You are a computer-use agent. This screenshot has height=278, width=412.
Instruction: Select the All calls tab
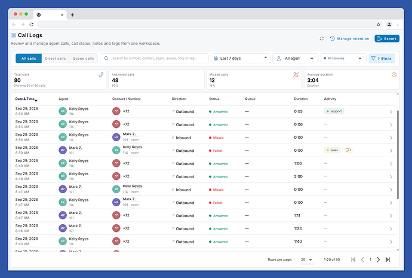29,59
